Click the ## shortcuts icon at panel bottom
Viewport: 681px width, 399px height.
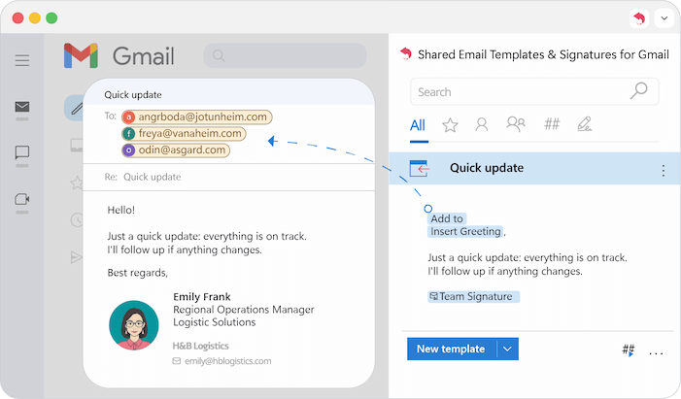click(x=629, y=349)
